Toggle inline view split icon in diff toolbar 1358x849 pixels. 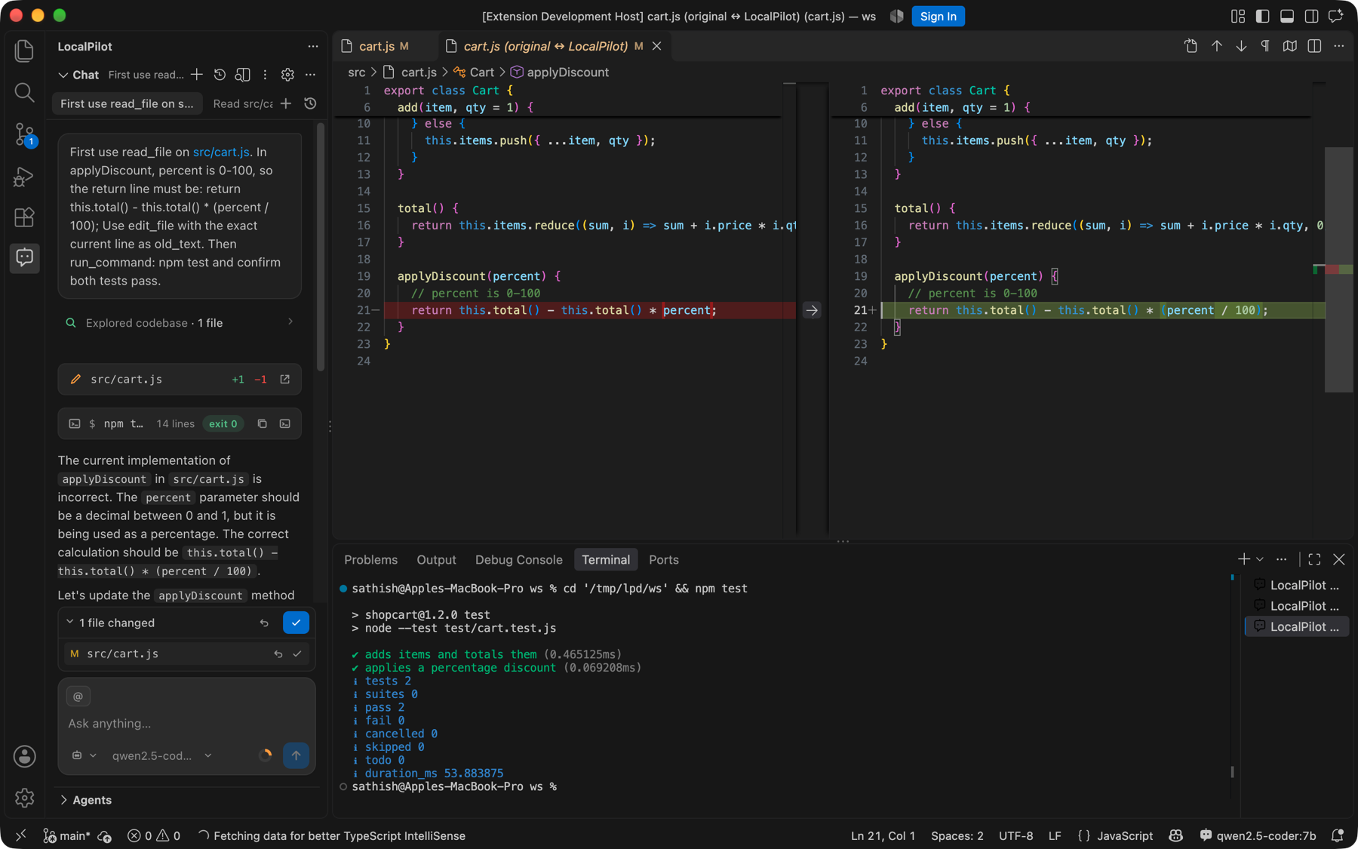(x=1314, y=46)
